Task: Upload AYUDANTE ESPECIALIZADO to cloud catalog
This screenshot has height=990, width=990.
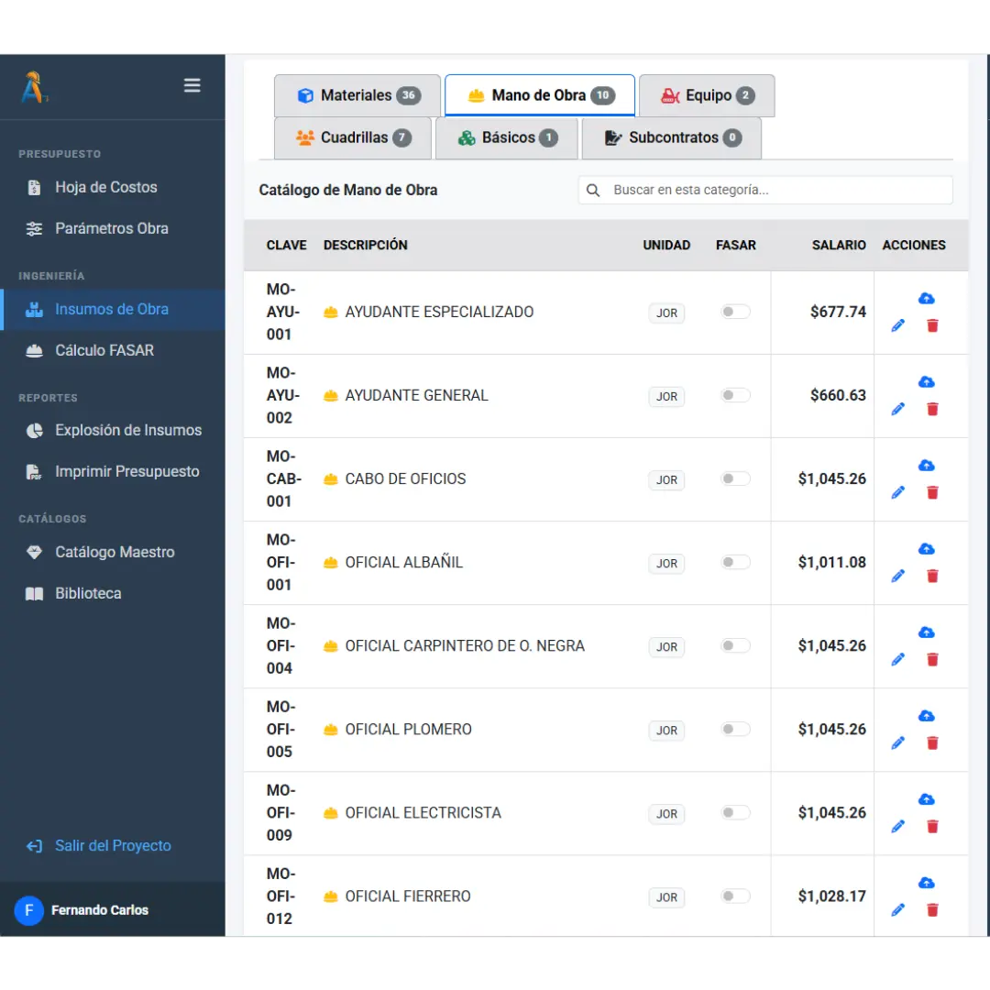Action: (x=926, y=299)
